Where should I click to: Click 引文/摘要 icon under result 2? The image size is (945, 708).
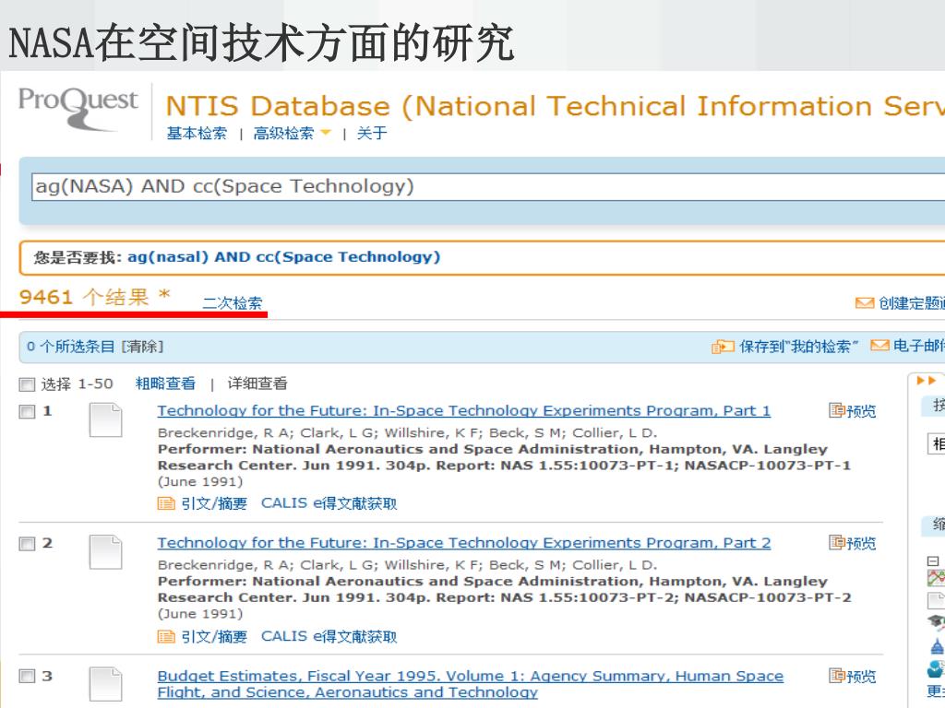166,636
